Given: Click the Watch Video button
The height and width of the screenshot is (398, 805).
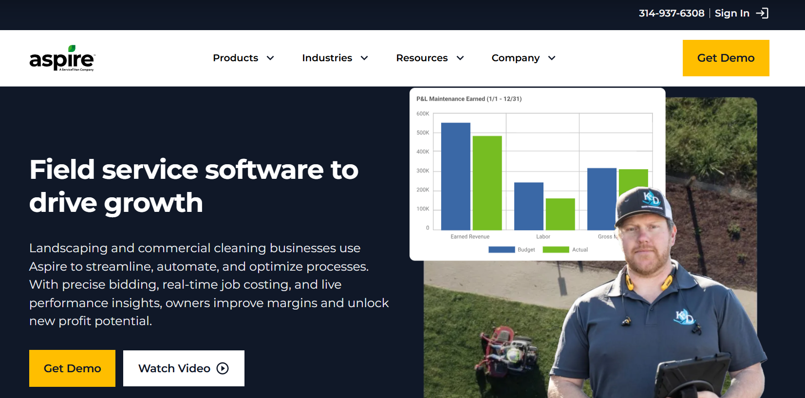Looking at the screenshot, I should pyautogui.click(x=184, y=368).
